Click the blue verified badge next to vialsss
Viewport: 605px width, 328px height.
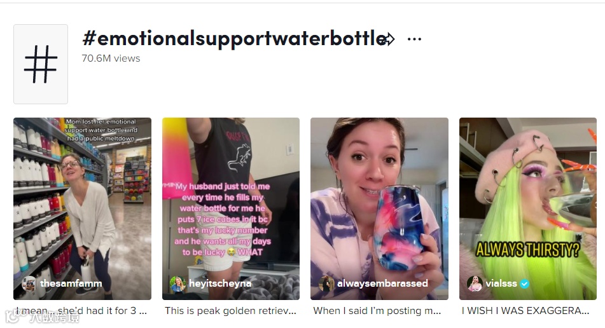pyautogui.click(x=524, y=284)
